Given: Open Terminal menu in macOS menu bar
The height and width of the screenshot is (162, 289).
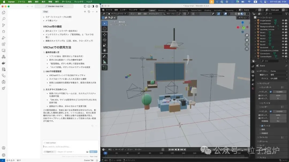Looking at the screenshot, I should pyautogui.click(x=66, y=2).
